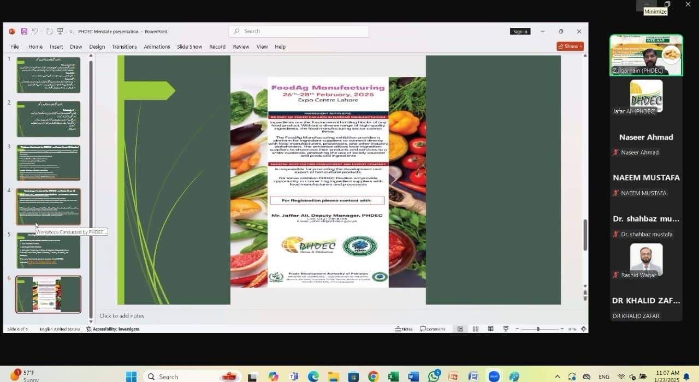
Task: Switch to Slide Sorter view
Action: click(x=476, y=329)
